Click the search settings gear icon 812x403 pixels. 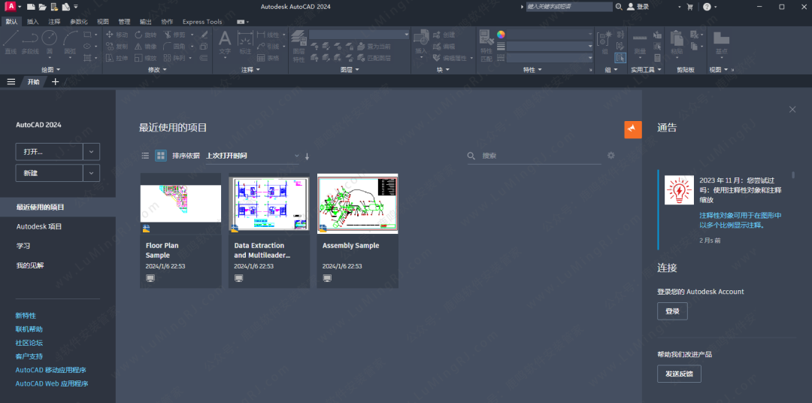point(611,156)
